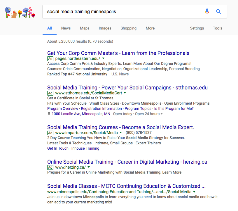Open the More search categories menu

click(x=150, y=28)
